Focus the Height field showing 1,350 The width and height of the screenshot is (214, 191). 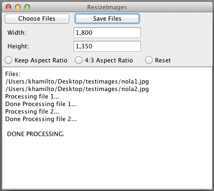[x=107, y=46]
